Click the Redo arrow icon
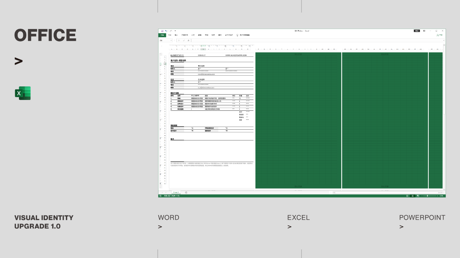Image resolution: width=460 pixels, height=258 pixels. coord(171,31)
